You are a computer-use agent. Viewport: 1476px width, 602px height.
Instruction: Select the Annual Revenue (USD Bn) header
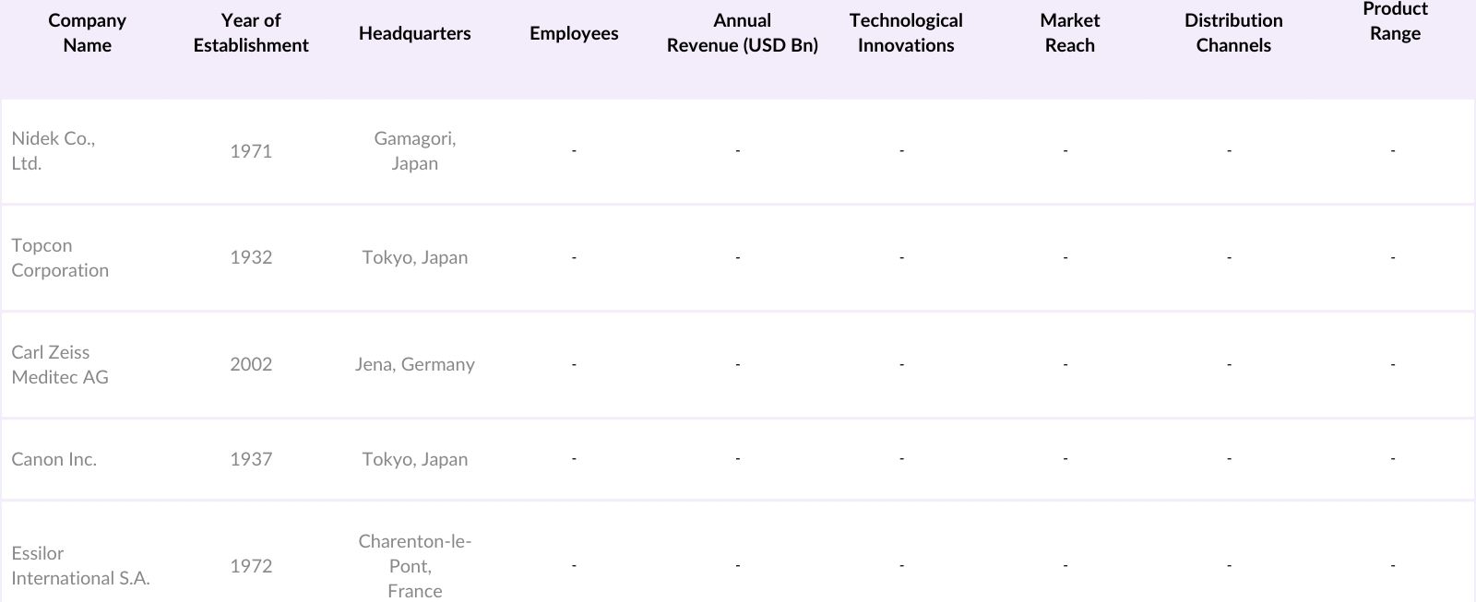(742, 33)
